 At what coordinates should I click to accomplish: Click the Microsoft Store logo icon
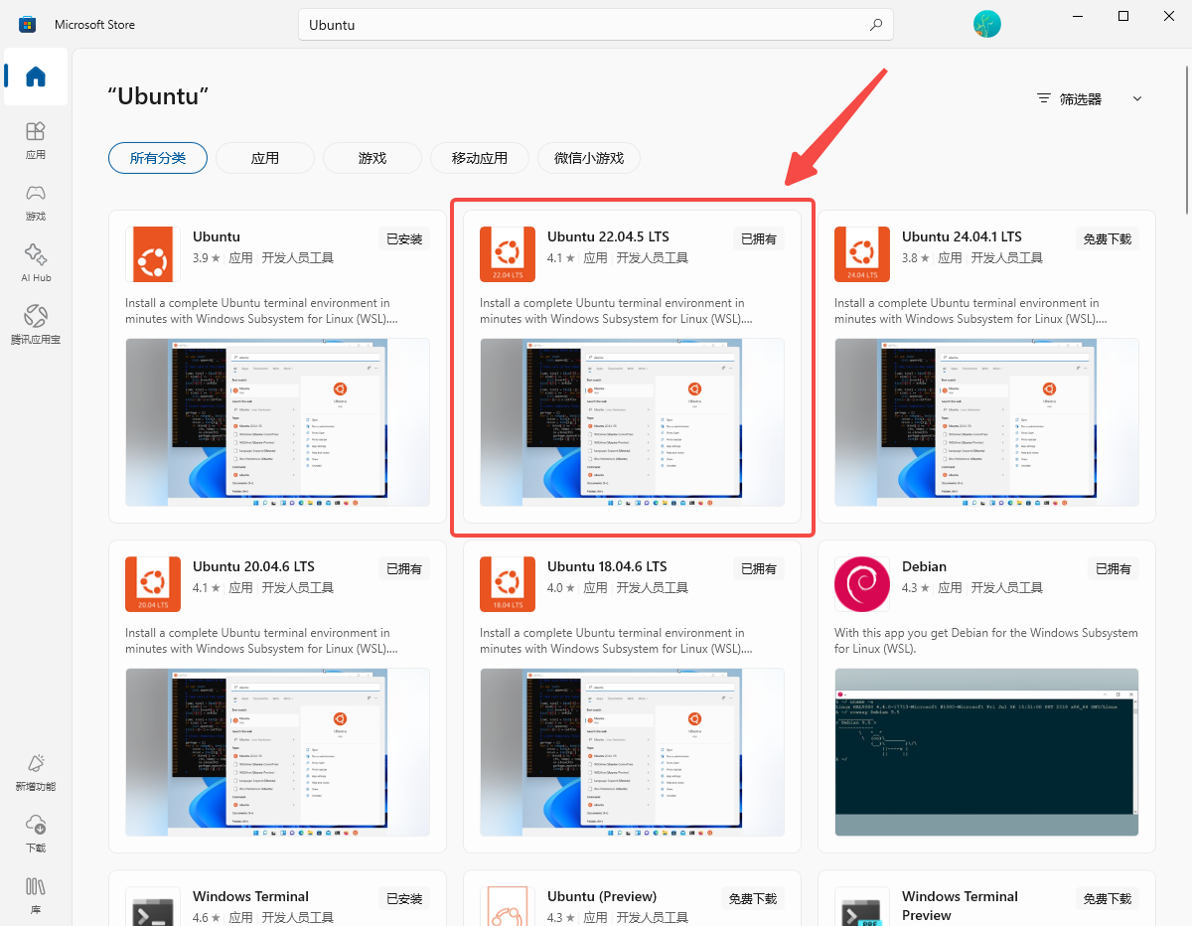[28, 25]
